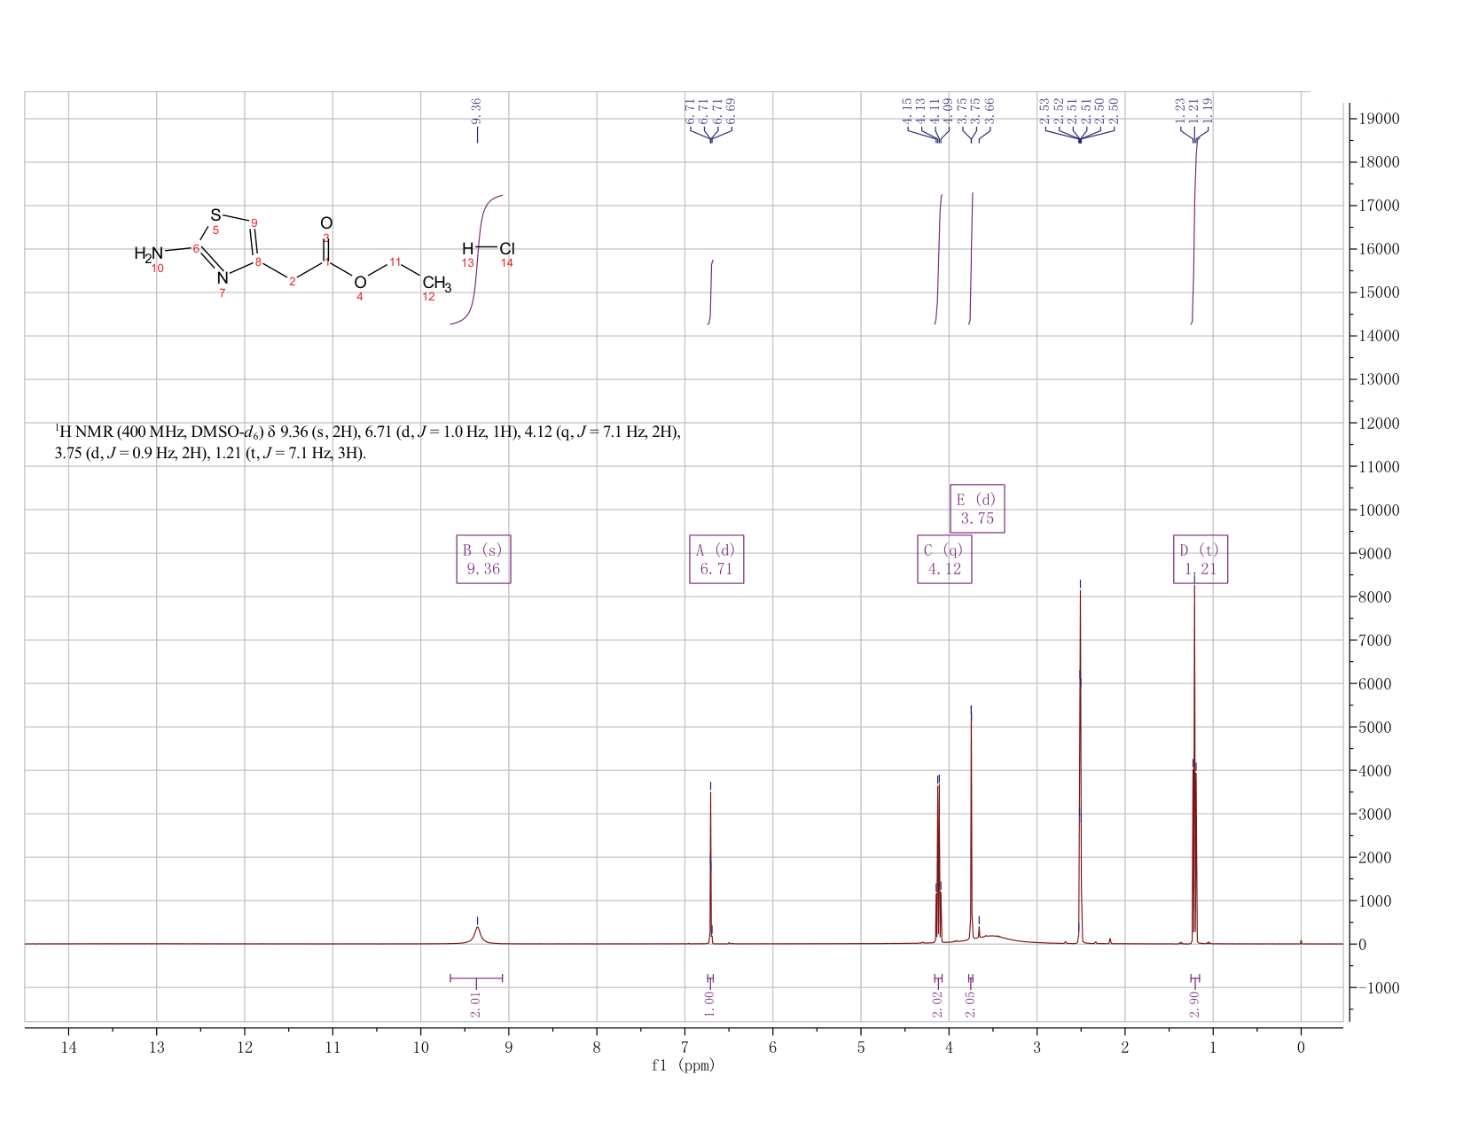The width and height of the screenshot is (1463, 1130).
Task: Click the peak-pick label 6.69
Action: tap(731, 110)
